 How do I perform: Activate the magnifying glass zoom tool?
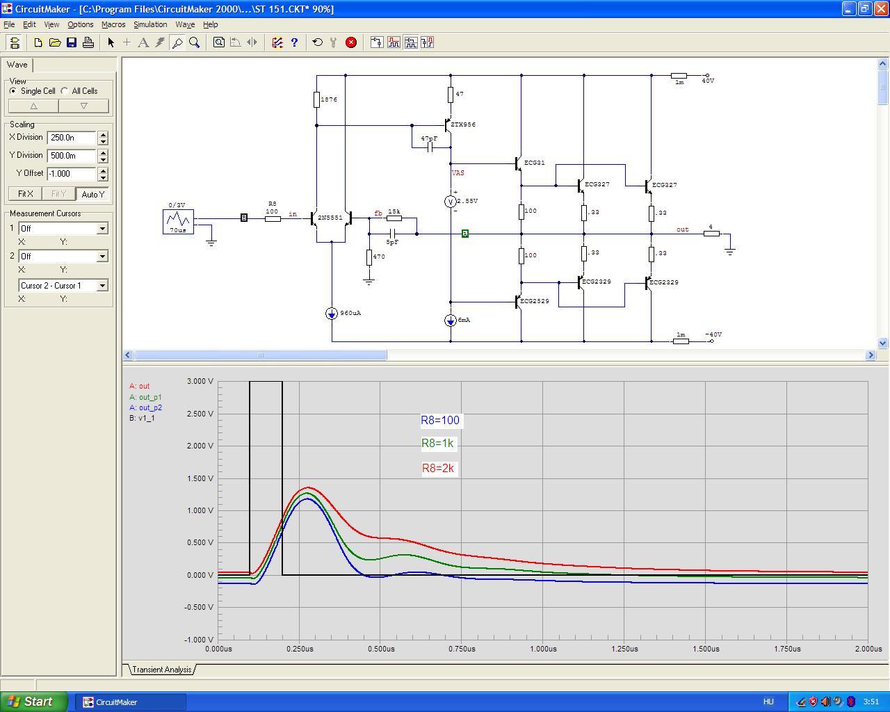(195, 42)
